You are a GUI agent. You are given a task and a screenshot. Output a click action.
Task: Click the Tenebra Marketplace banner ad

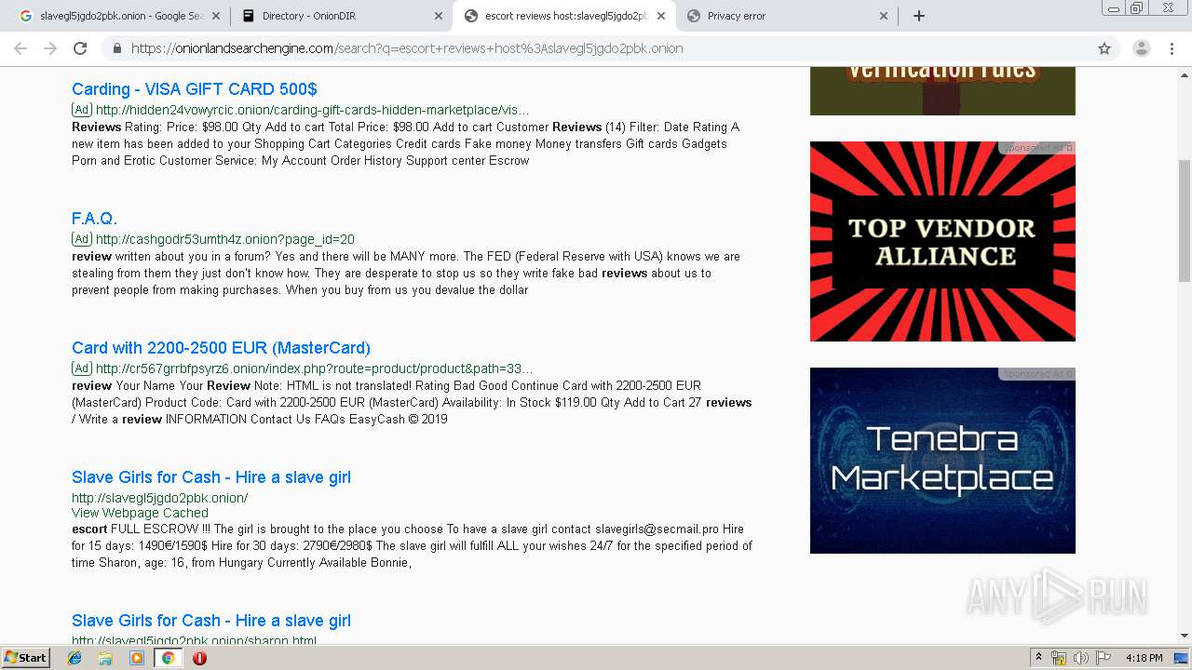point(942,461)
